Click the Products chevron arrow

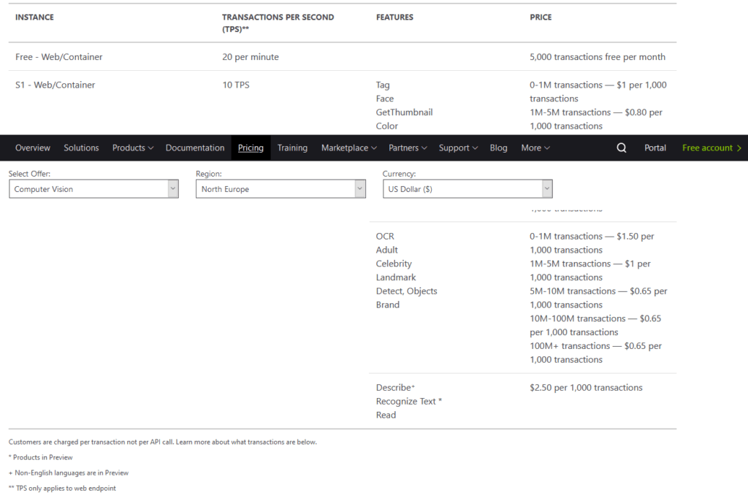click(x=150, y=148)
